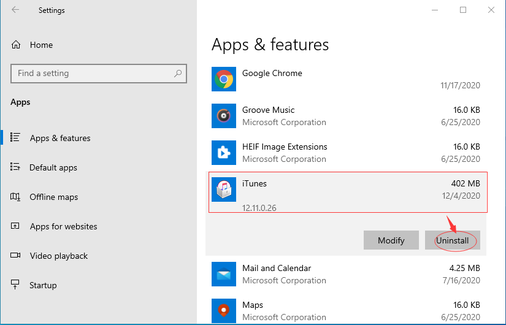This screenshot has width=506, height=325.
Task: Select the HEIF Image Extensions entry name
Action: click(285, 147)
